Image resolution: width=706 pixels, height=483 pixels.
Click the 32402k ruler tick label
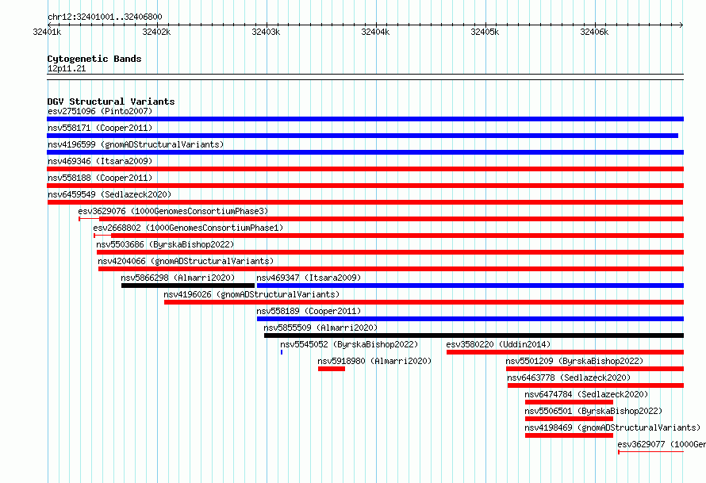(156, 32)
